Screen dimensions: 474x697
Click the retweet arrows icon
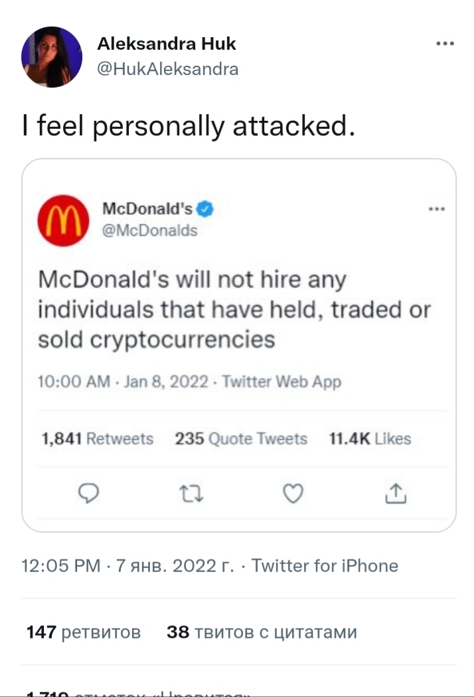click(x=191, y=493)
